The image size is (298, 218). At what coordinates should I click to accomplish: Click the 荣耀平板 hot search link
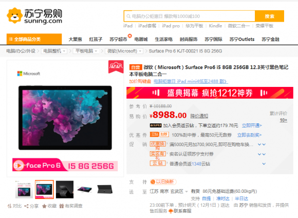tap(265, 26)
